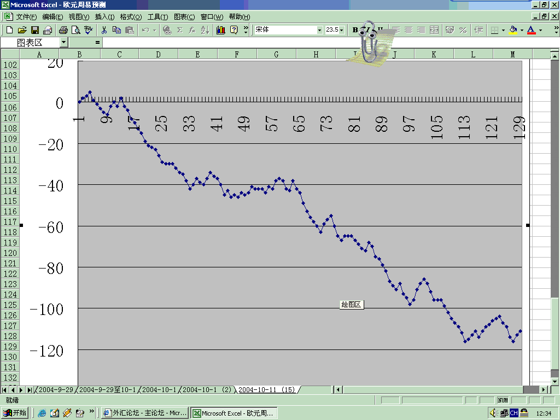
Task: Switch to the 2004-9-29 sheet tab
Action: (x=55, y=390)
